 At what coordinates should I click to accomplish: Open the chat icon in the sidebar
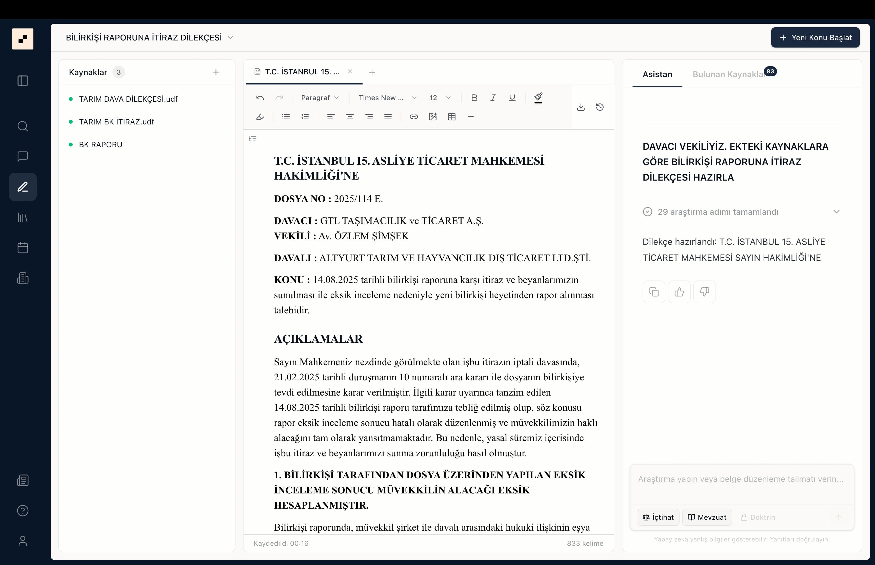[23, 157]
